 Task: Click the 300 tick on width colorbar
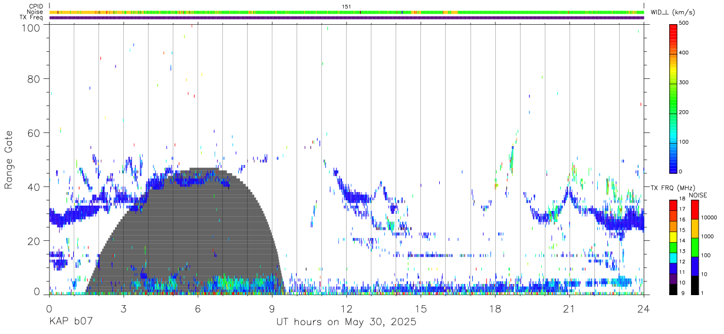pos(684,82)
